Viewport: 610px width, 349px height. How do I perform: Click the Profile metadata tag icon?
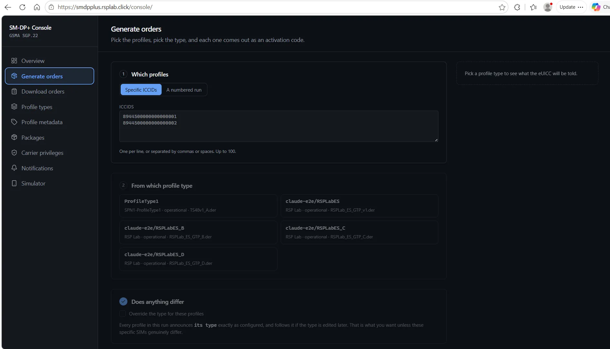[x=14, y=122]
